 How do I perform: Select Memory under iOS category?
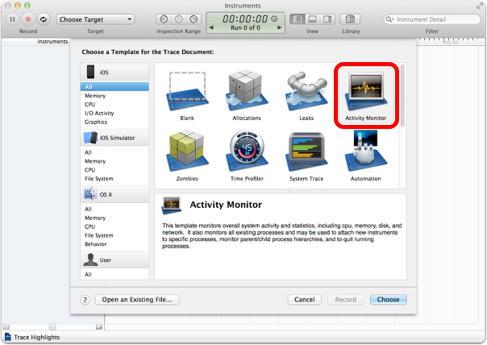[95, 96]
